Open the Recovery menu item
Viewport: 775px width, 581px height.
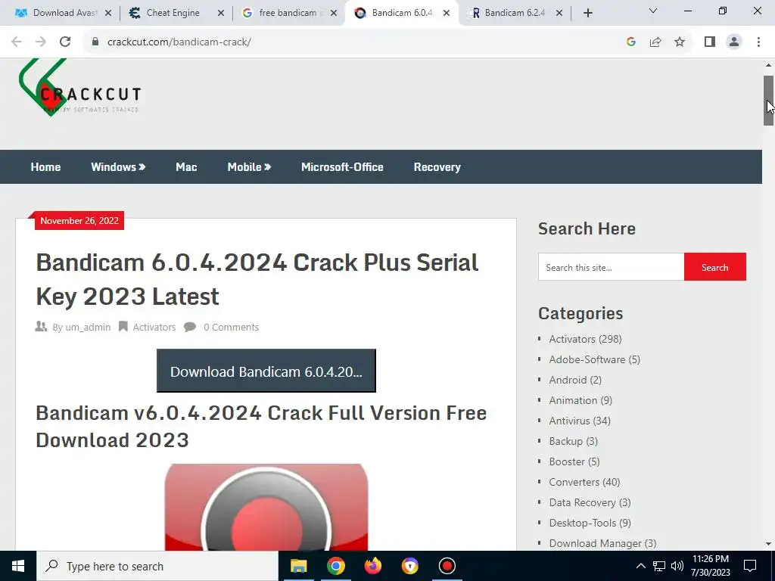(x=437, y=167)
